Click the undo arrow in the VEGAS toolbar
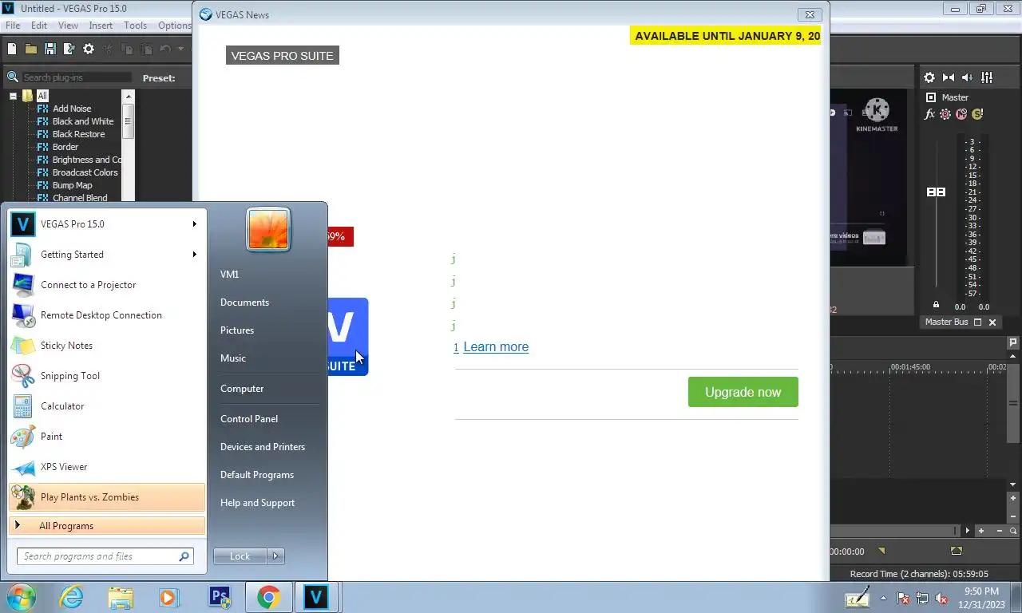 (x=165, y=49)
